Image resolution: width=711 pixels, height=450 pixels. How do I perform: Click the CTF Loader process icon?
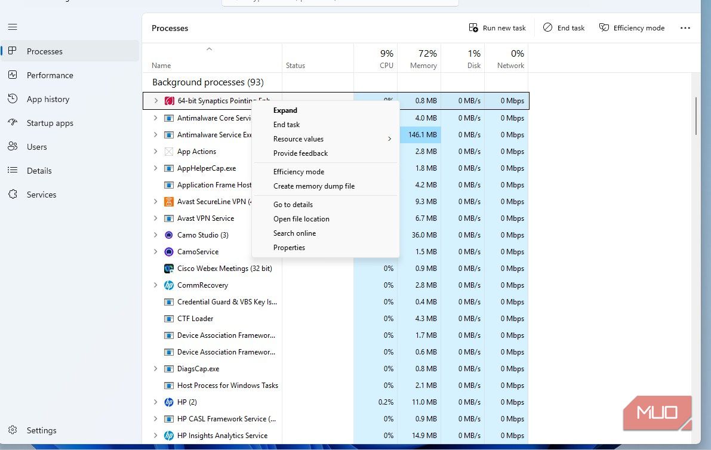[169, 319]
